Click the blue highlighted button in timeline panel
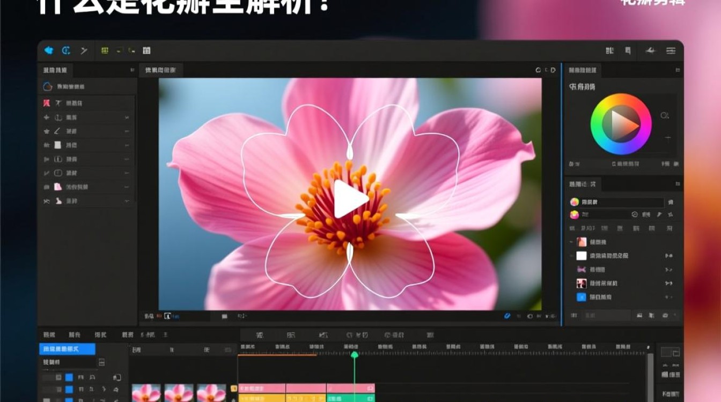This screenshot has height=402, width=721. click(x=67, y=349)
